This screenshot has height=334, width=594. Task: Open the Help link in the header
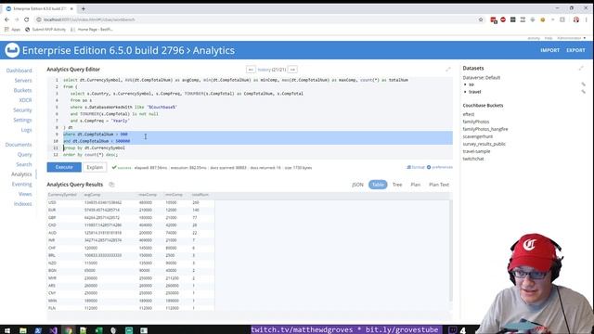coord(549,38)
